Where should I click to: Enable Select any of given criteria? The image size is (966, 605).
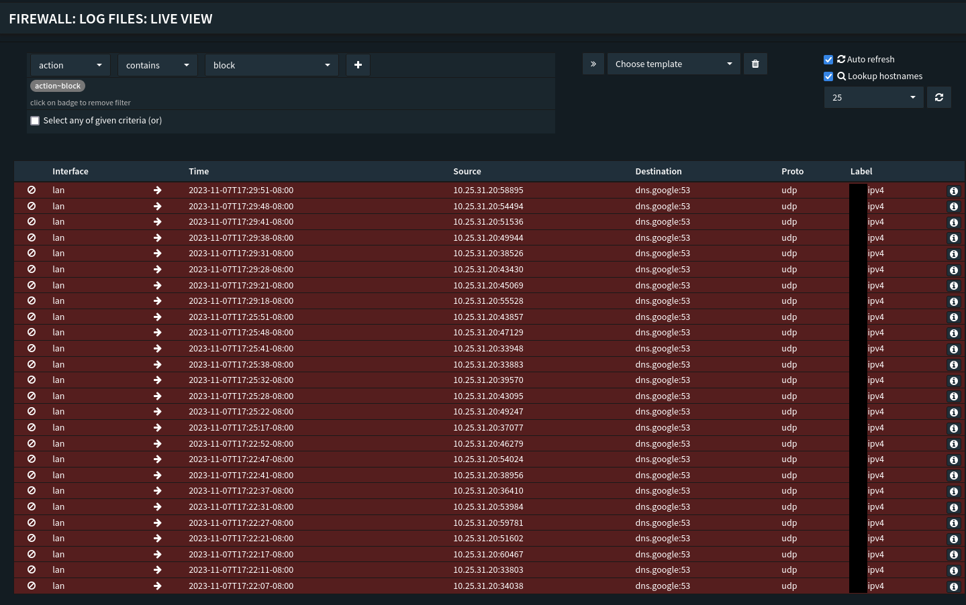pos(35,121)
